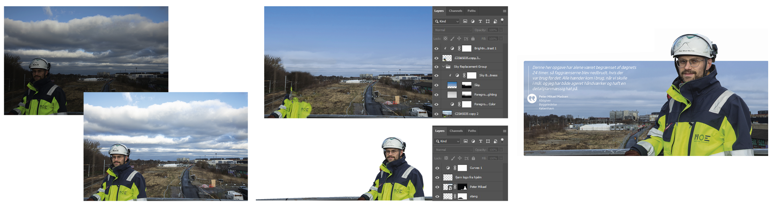Hide the Peter Mikael layer
Image resolution: width=772 pixels, height=207 pixels.
tap(437, 187)
